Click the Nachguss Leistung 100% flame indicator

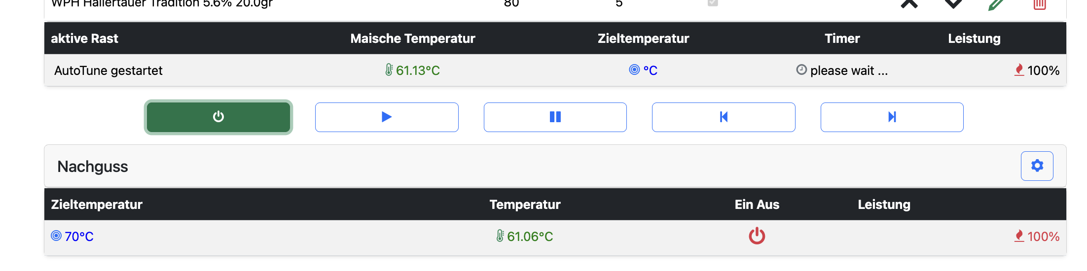click(1037, 237)
